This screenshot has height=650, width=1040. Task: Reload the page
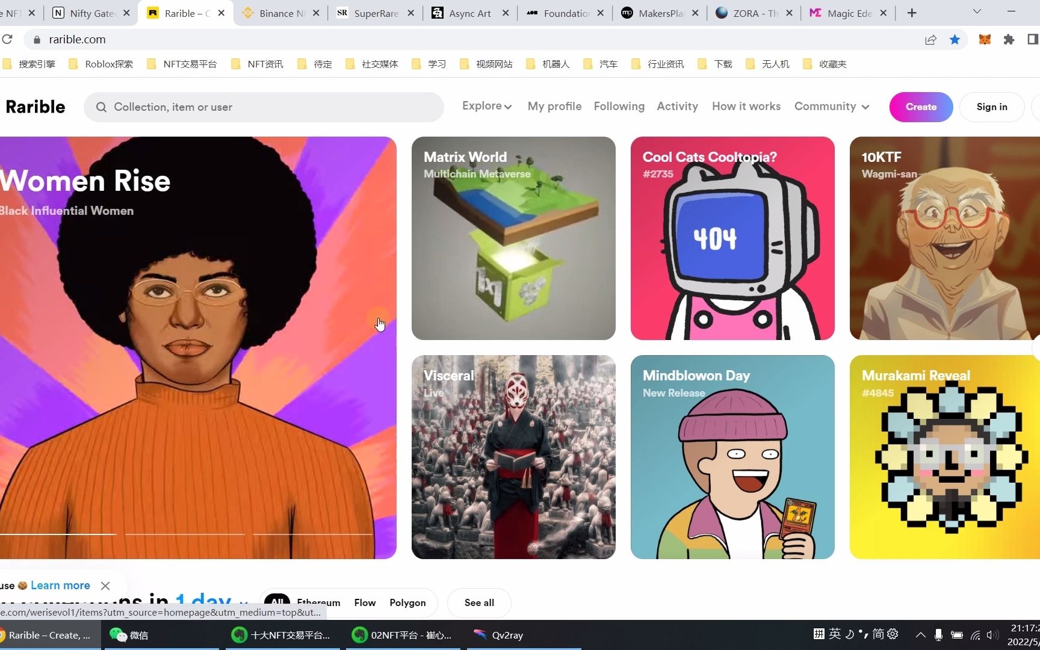pyautogui.click(x=7, y=39)
